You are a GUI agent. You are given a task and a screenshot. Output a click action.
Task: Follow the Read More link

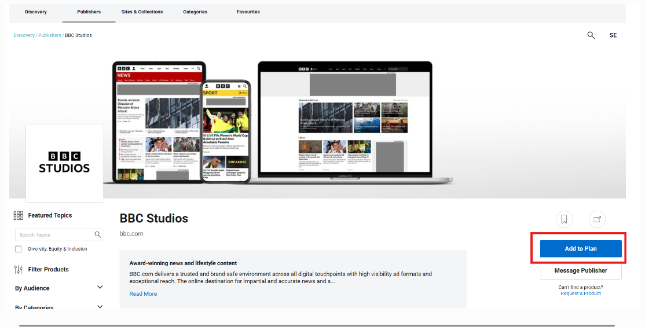coord(143,294)
